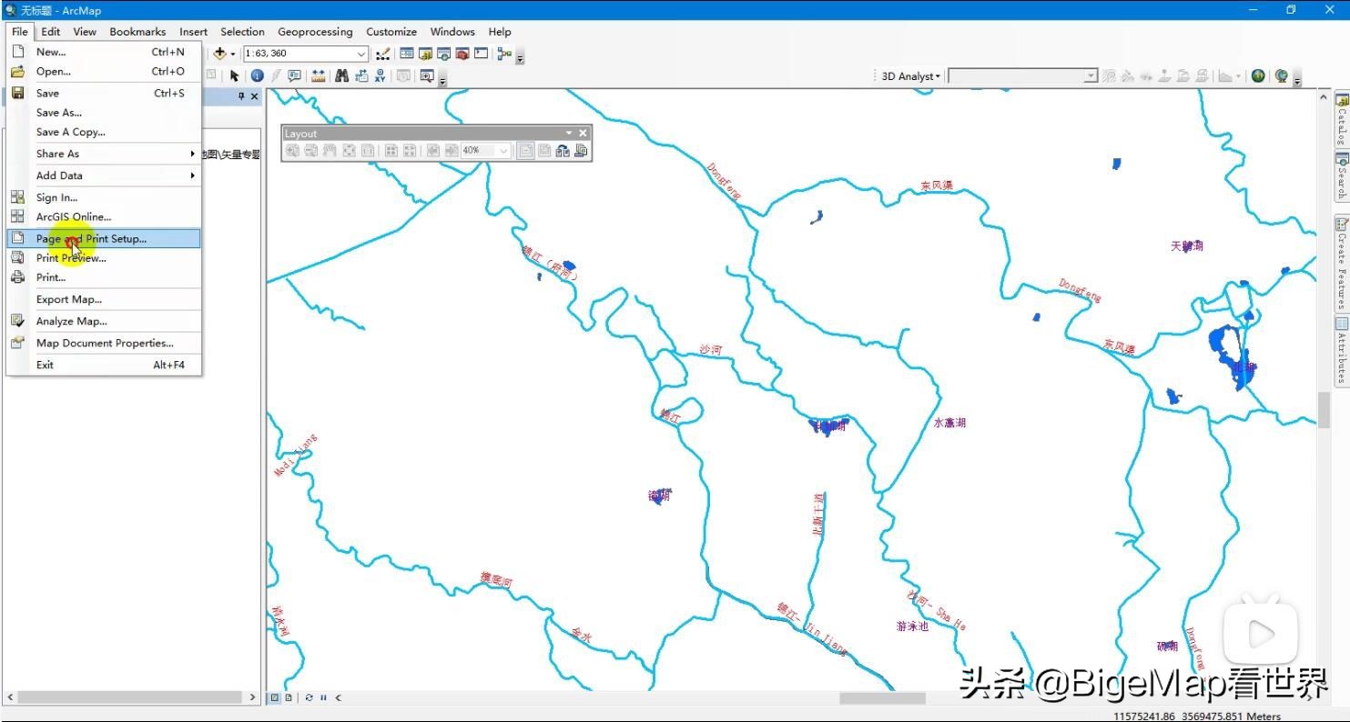This screenshot has width=1350, height=722.
Task: Open the Go To XY tool
Action: [380, 75]
